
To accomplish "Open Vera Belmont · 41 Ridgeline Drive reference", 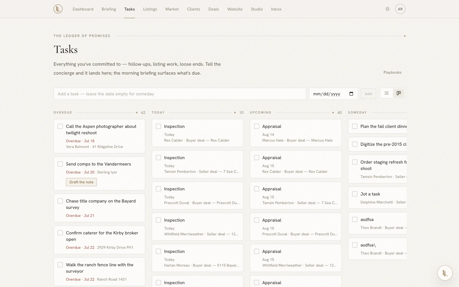I will 95,147.
